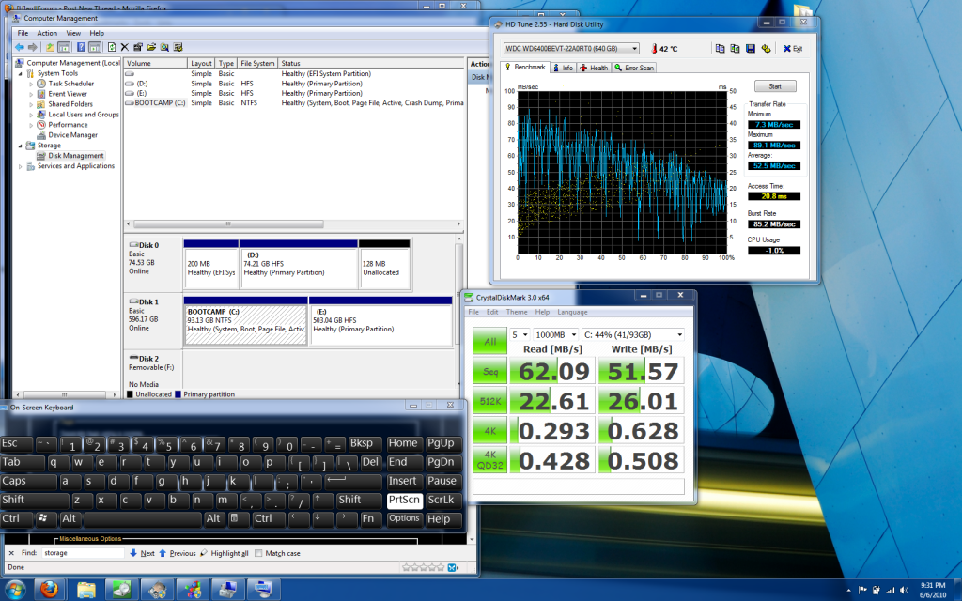Image resolution: width=962 pixels, height=601 pixels.
Task: Collapse the System Tools tree node
Action: tap(21, 73)
